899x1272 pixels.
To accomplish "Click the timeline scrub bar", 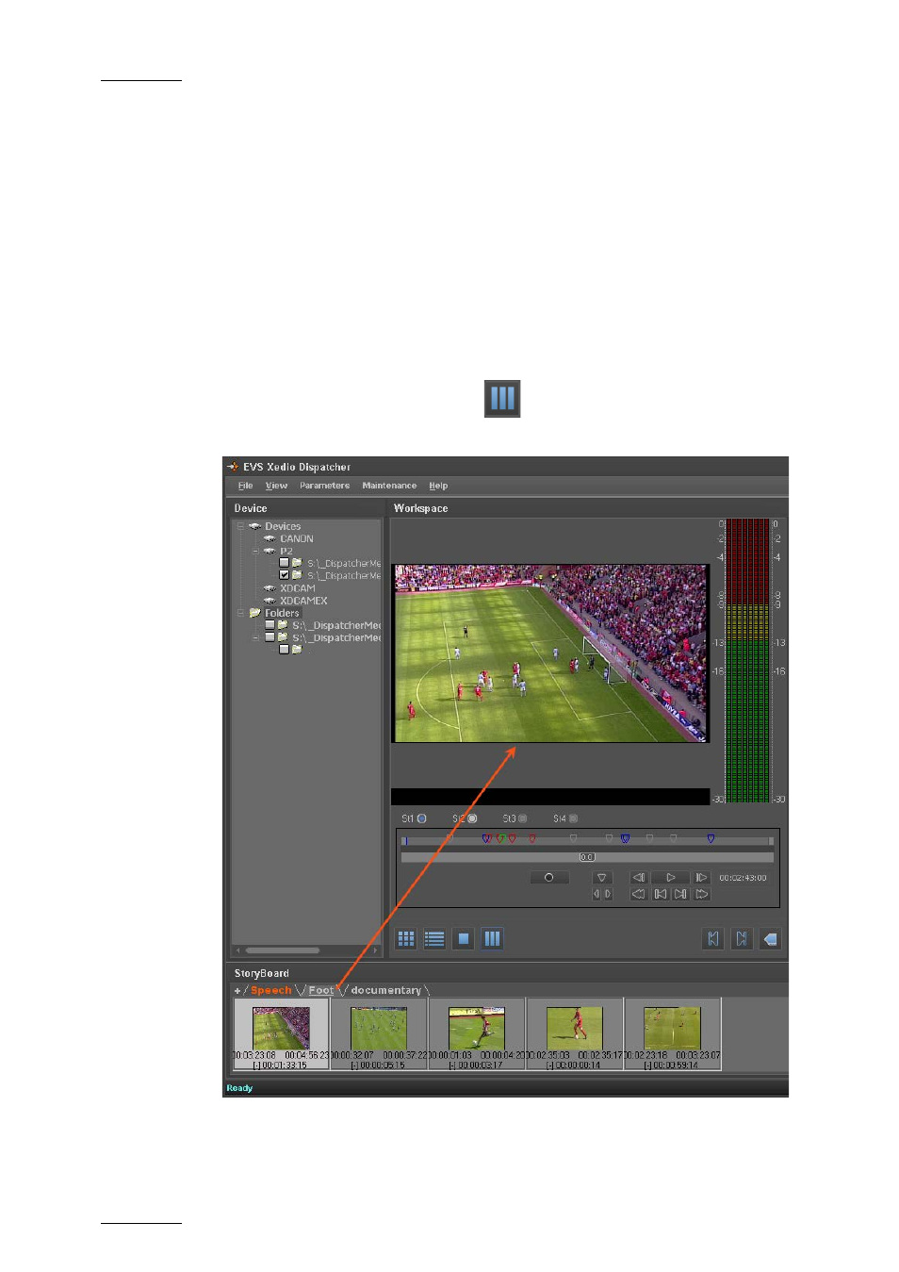I will point(587,840).
